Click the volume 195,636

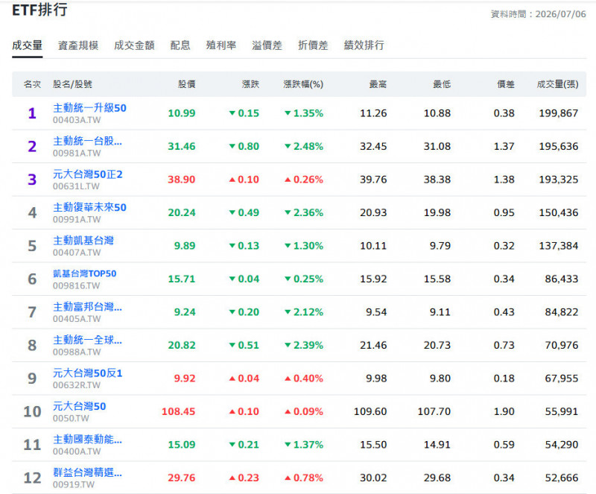(559, 147)
